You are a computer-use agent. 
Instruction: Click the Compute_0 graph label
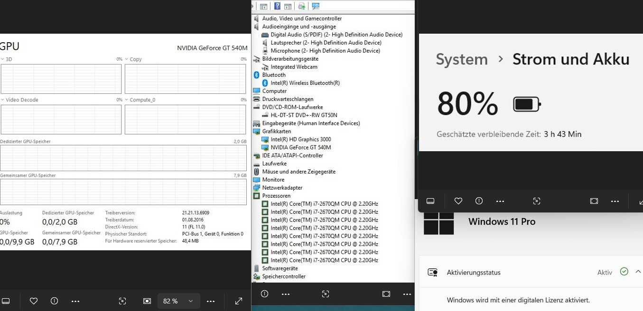[143, 100]
